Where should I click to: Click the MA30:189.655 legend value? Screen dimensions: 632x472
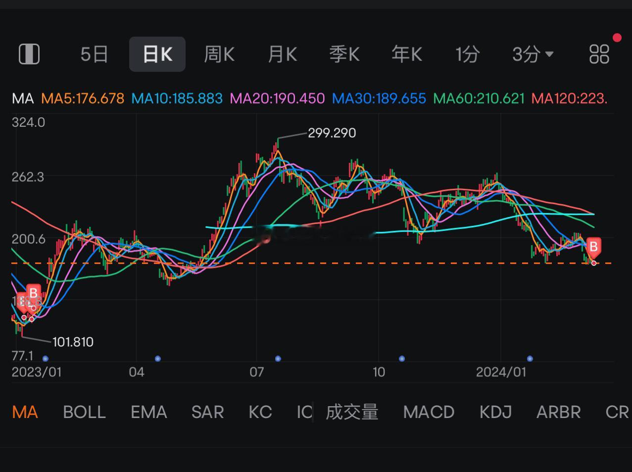[x=379, y=98]
